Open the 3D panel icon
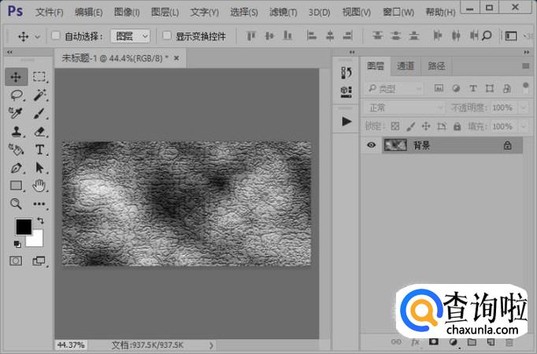This screenshot has height=354, width=537. coord(346,92)
